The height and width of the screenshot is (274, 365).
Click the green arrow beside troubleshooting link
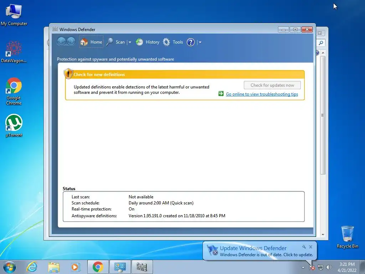(221, 93)
